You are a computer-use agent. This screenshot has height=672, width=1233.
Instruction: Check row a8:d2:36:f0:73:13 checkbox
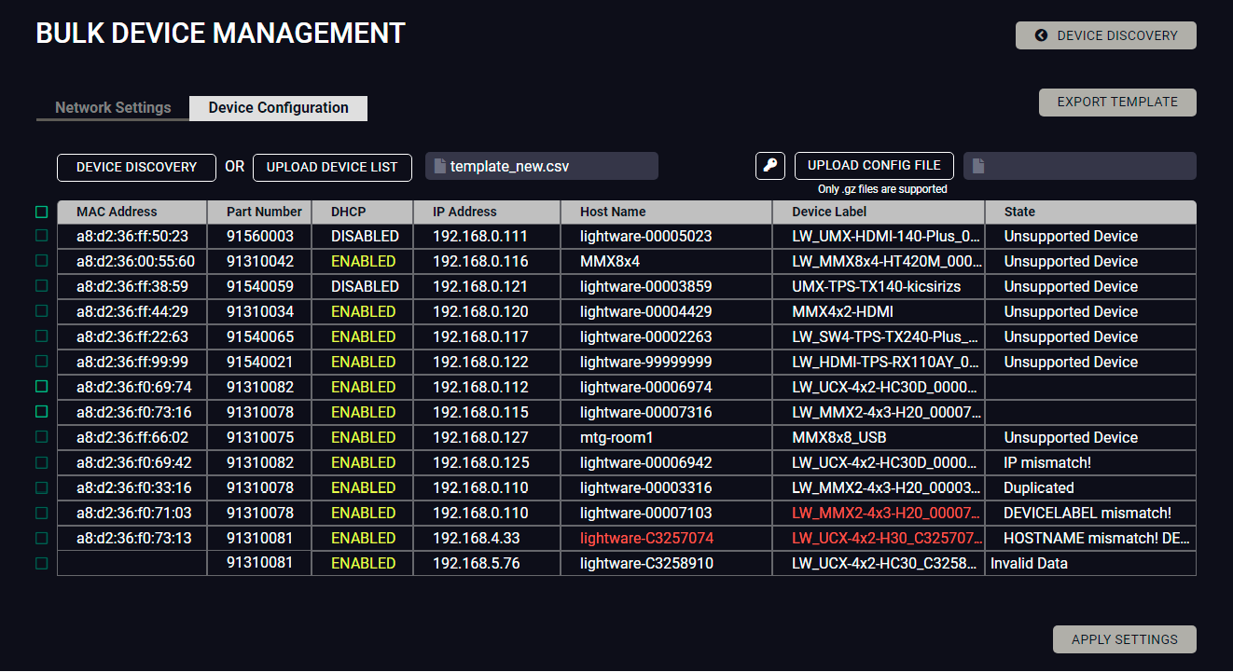point(41,538)
